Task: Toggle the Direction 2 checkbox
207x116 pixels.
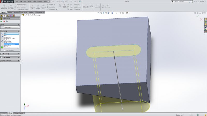Action: [2, 54]
